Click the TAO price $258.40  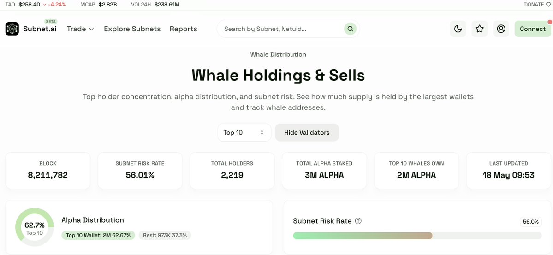tap(29, 5)
